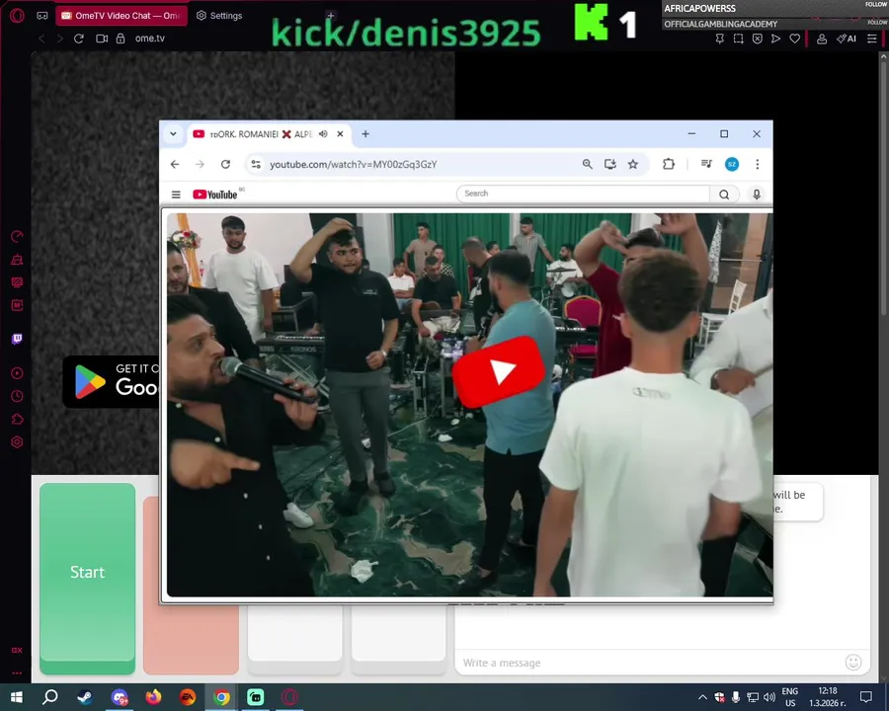The width and height of the screenshot is (889, 711).
Task: Open Extensions cube icon in Opera sidebar
Action: (17, 419)
